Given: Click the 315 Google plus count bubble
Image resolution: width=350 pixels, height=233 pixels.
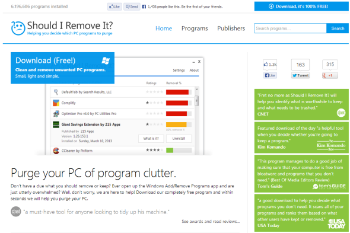Looking at the screenshot, I should point(330,64).
